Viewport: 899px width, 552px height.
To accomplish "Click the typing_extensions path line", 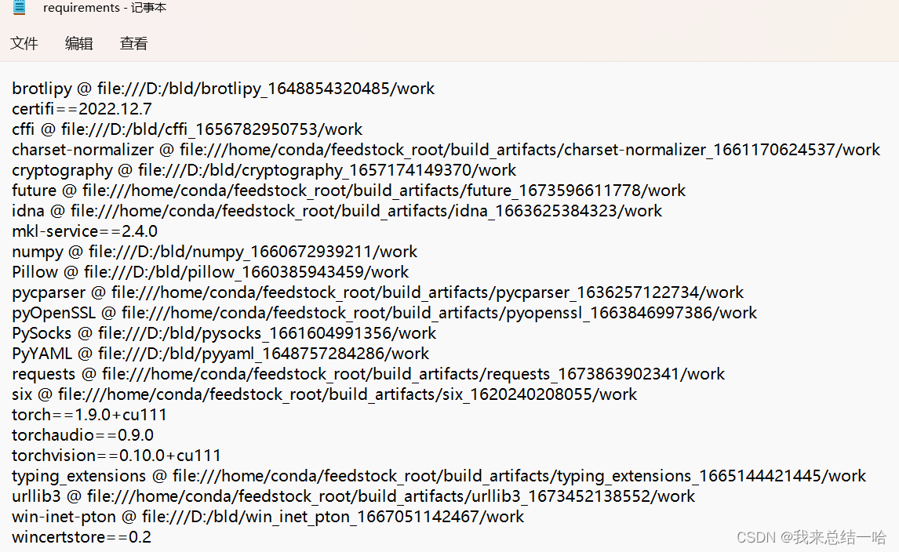I will [438, 475].
